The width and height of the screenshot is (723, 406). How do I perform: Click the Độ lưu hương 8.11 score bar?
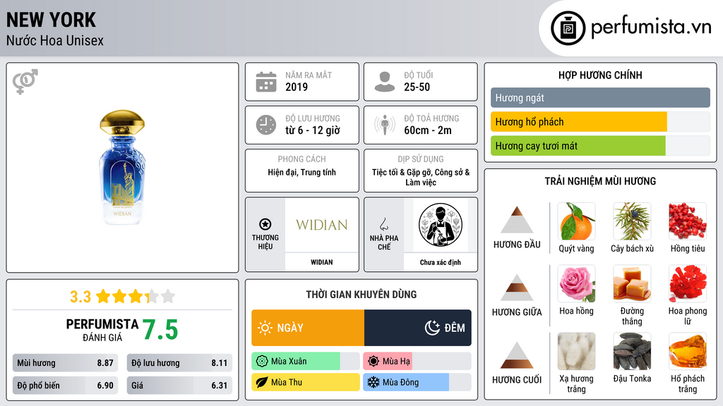179,363
